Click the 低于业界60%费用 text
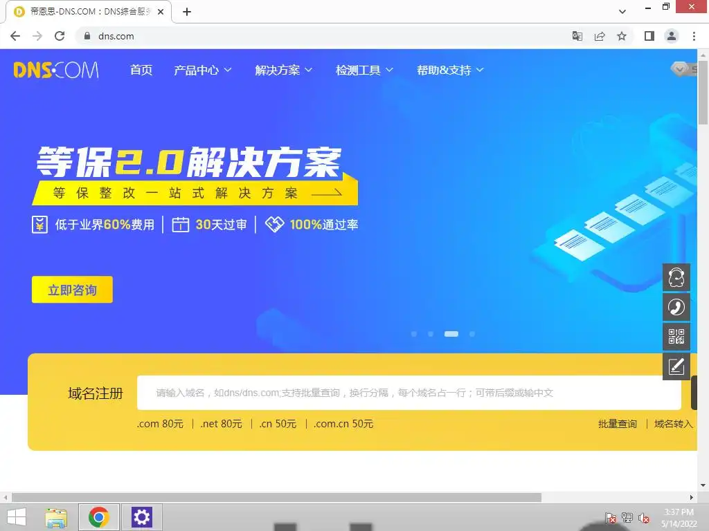Viewport: 709px width, 531px height. tap(105, 225)
